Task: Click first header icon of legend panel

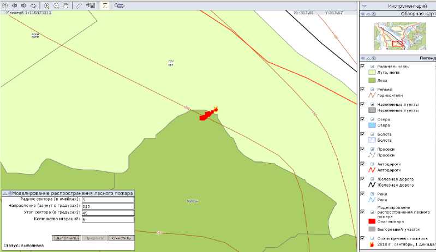Action: point(363,58)
